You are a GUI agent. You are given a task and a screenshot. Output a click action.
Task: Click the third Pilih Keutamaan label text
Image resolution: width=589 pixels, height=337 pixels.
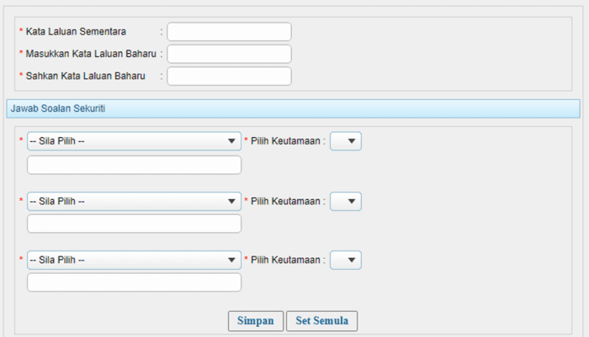click(x=287, y=260)
